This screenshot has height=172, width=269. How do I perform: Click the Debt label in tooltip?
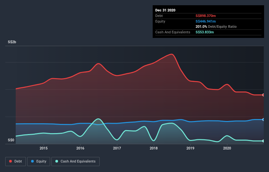point(159,16)
